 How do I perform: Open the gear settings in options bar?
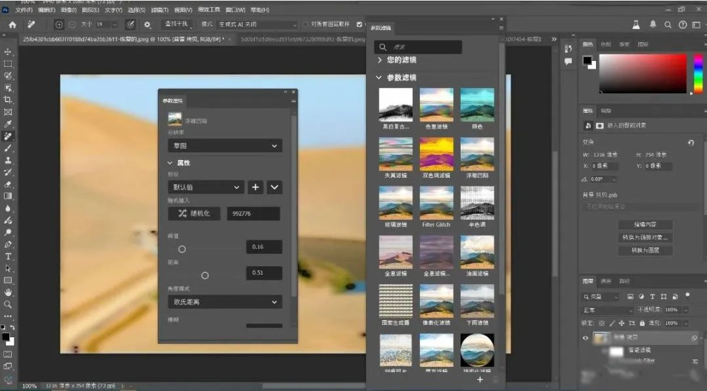[x=147, y=24]
